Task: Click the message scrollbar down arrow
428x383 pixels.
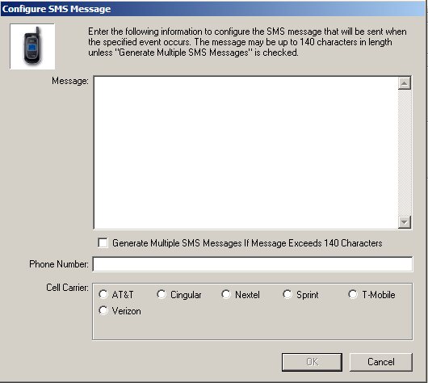Action: (405, 222)
